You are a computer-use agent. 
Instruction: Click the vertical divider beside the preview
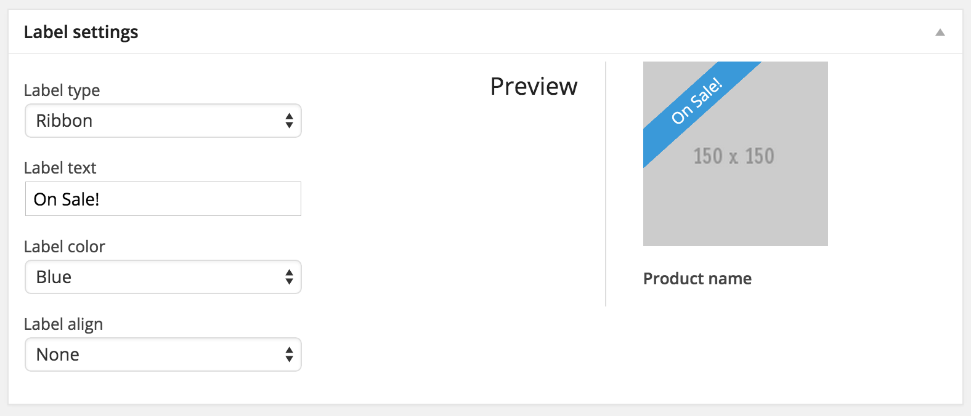point(606,185)
